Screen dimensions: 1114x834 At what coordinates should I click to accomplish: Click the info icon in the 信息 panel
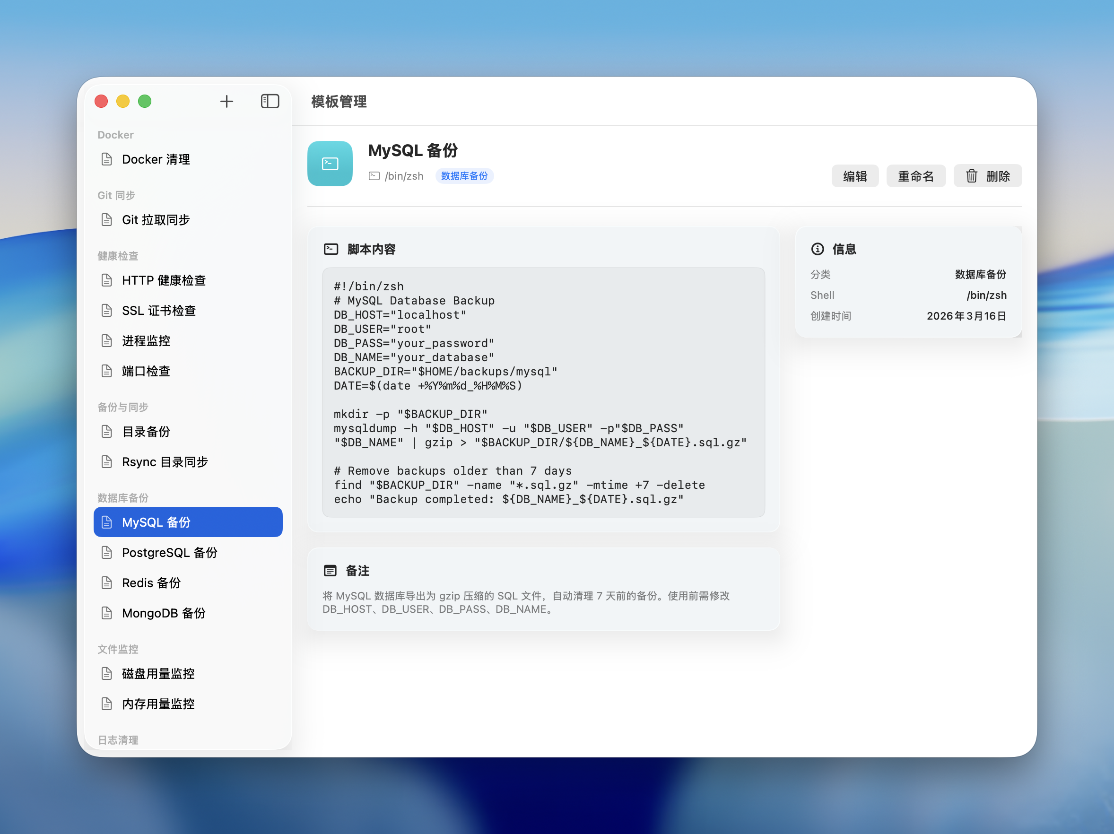tap(817, 249)
